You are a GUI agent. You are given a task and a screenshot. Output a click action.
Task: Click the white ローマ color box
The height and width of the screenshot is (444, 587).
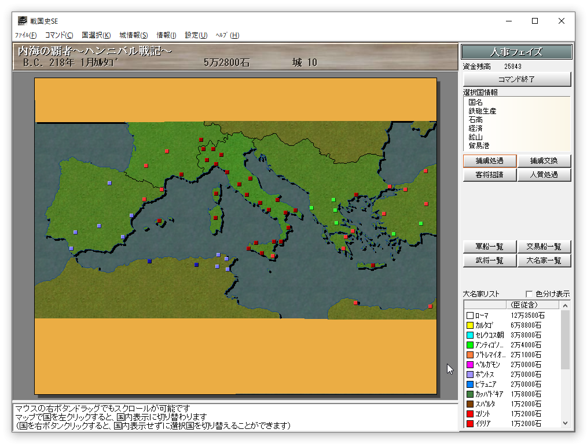[x=470, y=315]
